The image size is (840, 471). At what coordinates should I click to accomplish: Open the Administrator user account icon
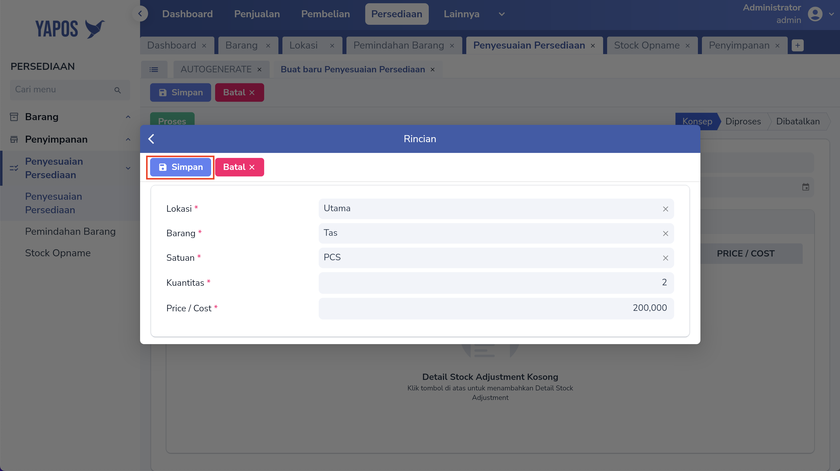click(x=815, y=14)
